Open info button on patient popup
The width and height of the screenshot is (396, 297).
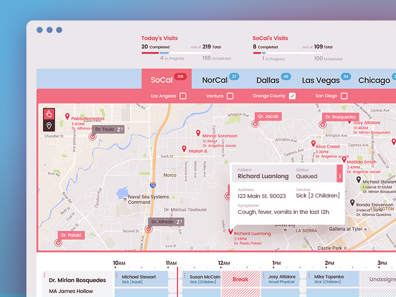(x=340, y=174)
